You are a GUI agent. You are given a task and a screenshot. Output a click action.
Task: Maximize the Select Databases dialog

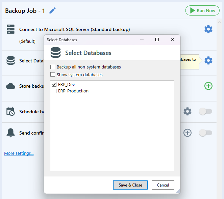(157, 39)
